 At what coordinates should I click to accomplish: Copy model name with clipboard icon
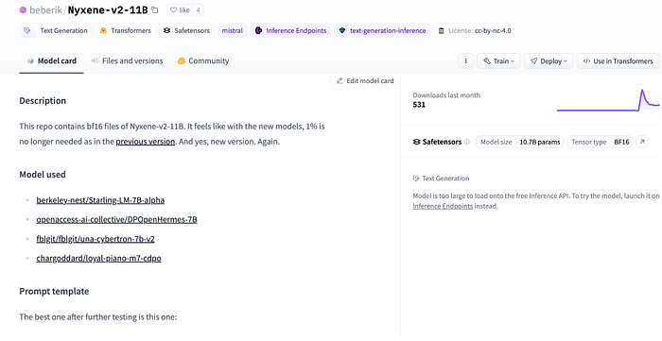154,10
